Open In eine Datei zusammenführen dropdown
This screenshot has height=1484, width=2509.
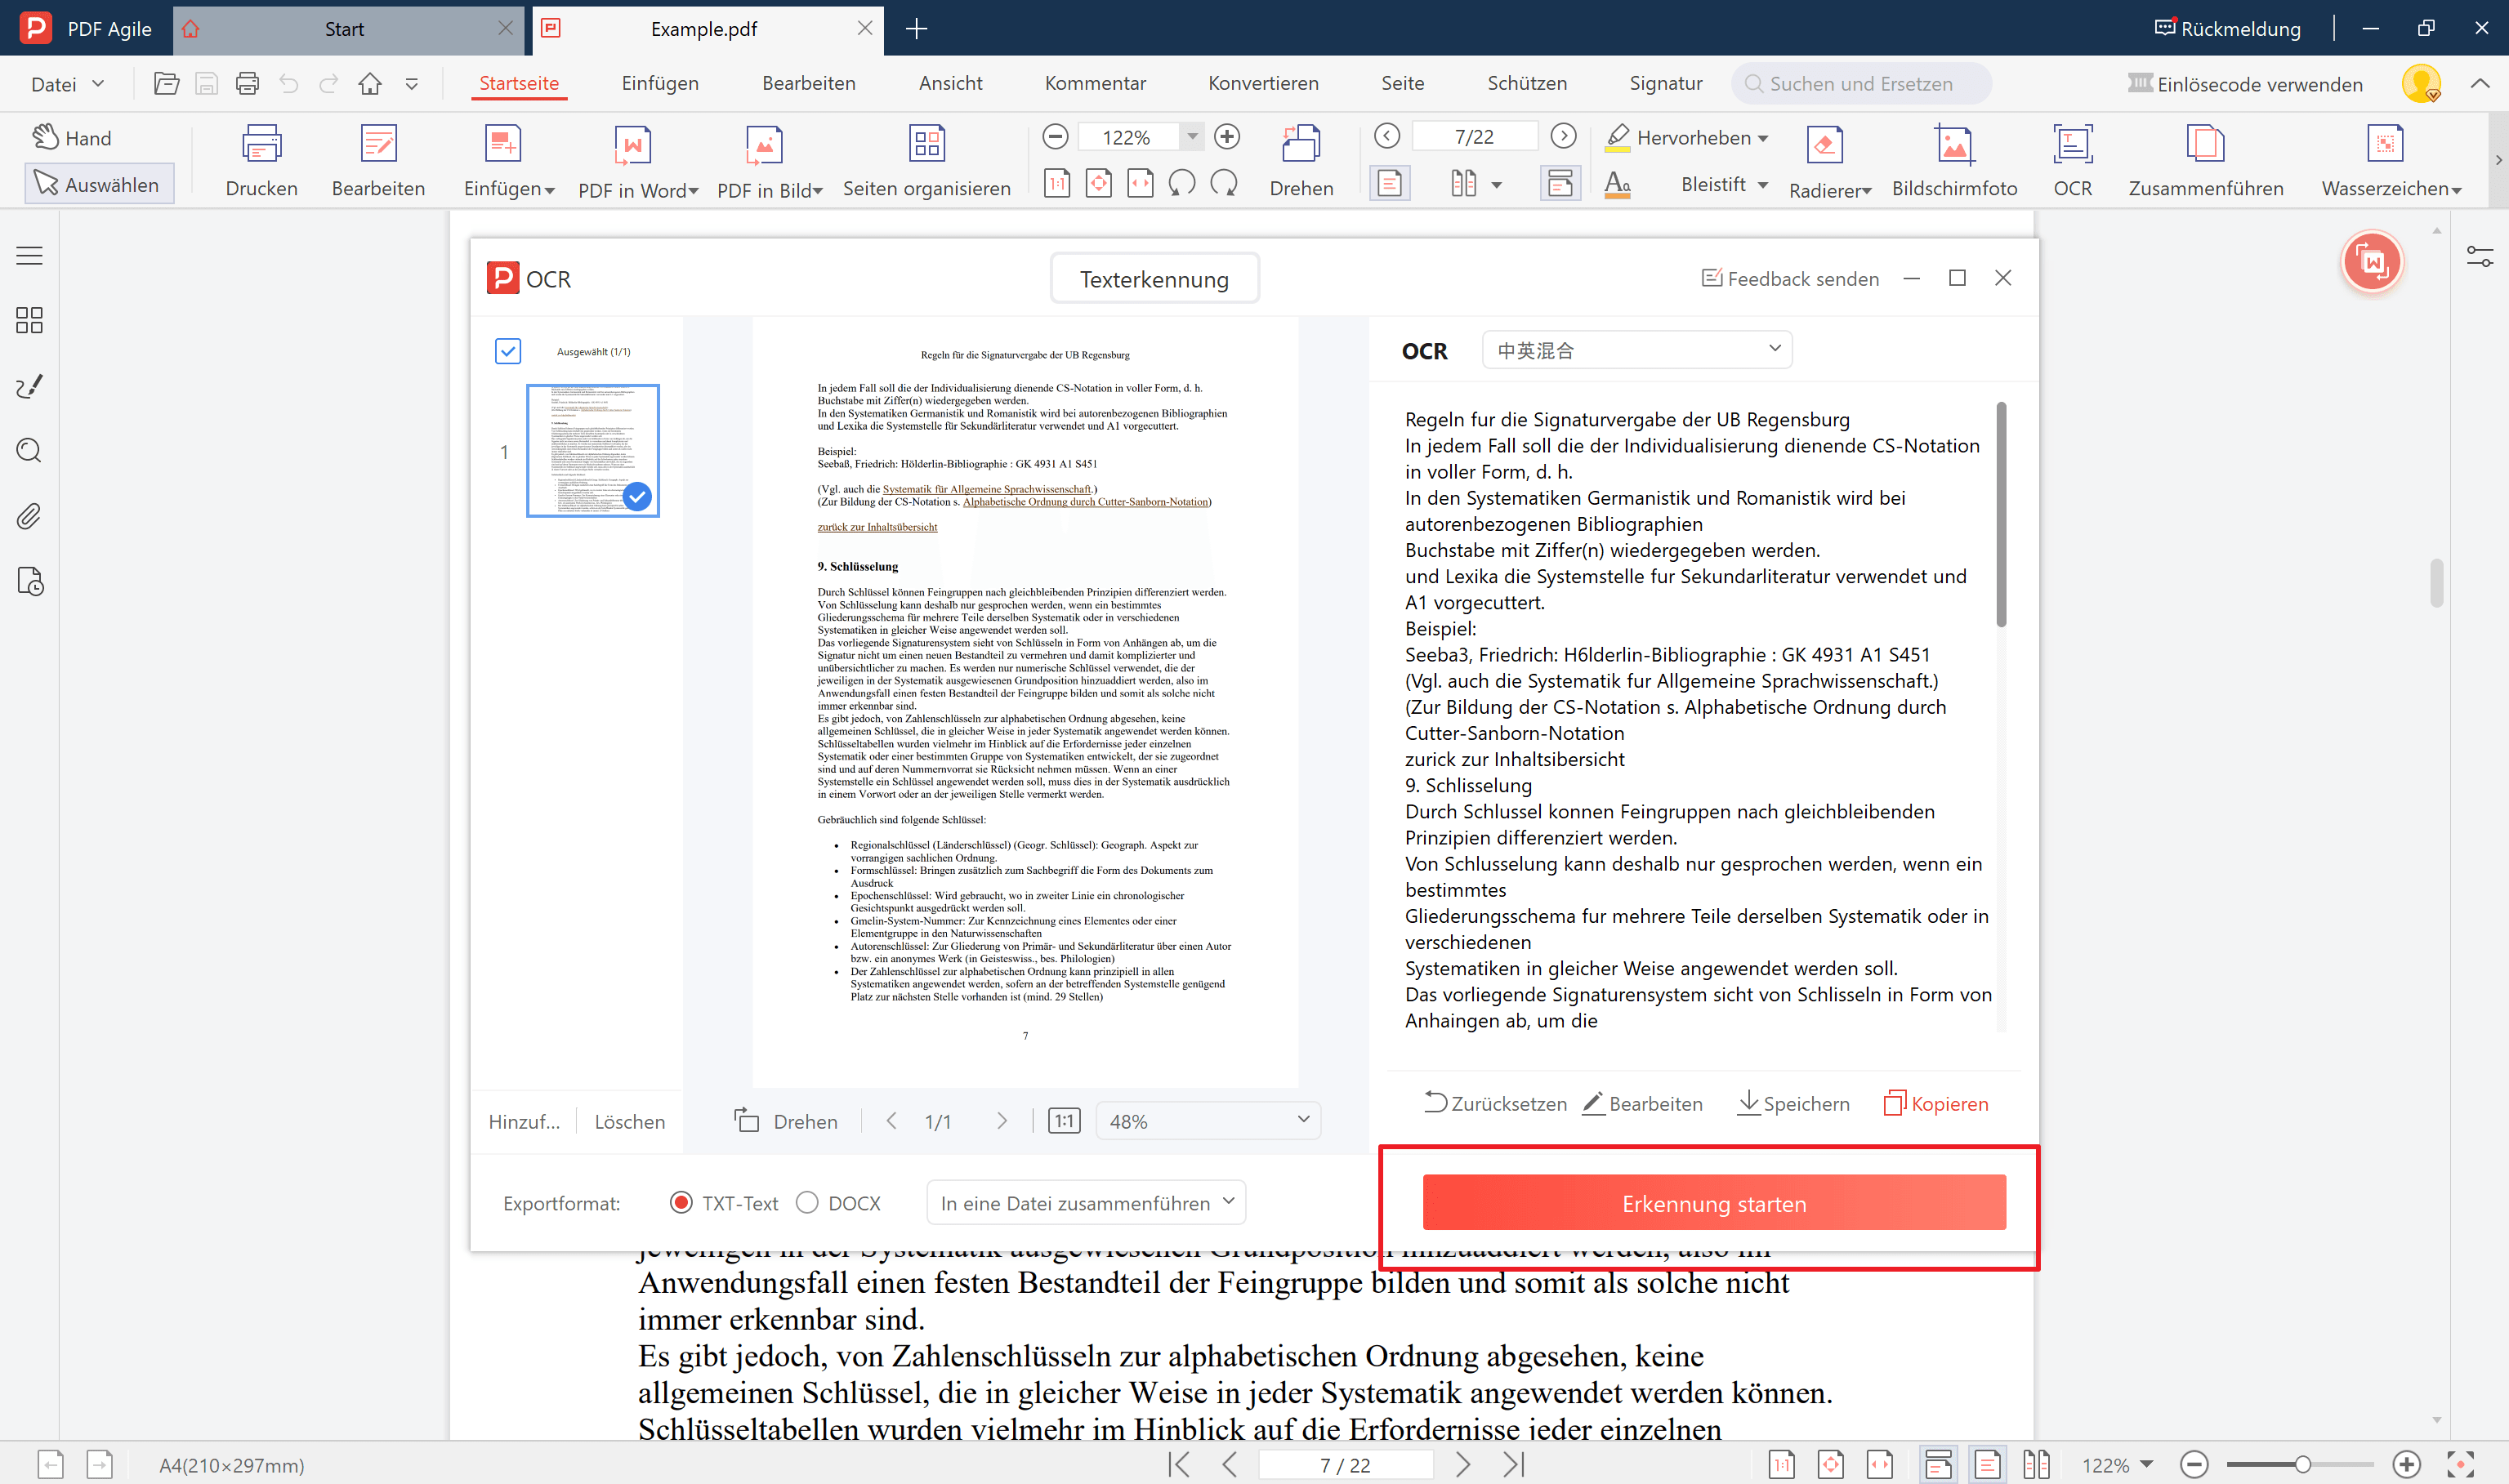click(x=1086, y=1203)
